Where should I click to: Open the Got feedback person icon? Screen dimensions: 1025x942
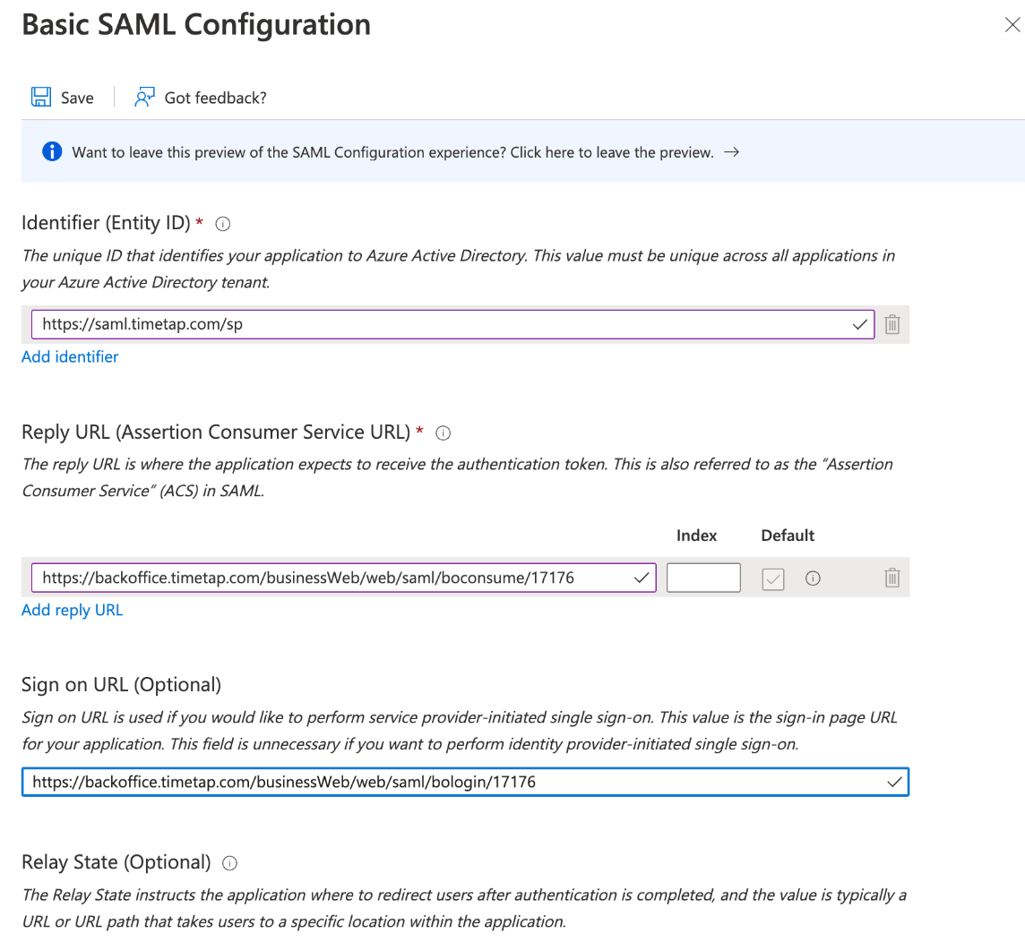(143, 96)
